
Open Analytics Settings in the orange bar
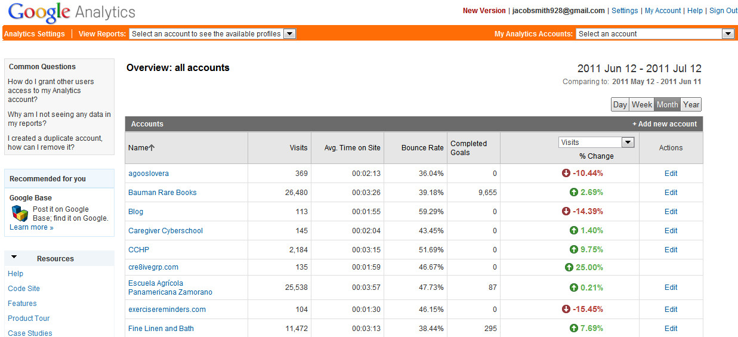click(x=35, y=34)
